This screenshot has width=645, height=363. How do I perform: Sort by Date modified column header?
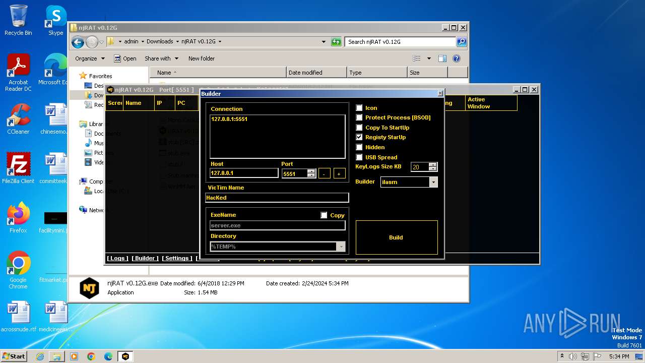pos(316,73)
